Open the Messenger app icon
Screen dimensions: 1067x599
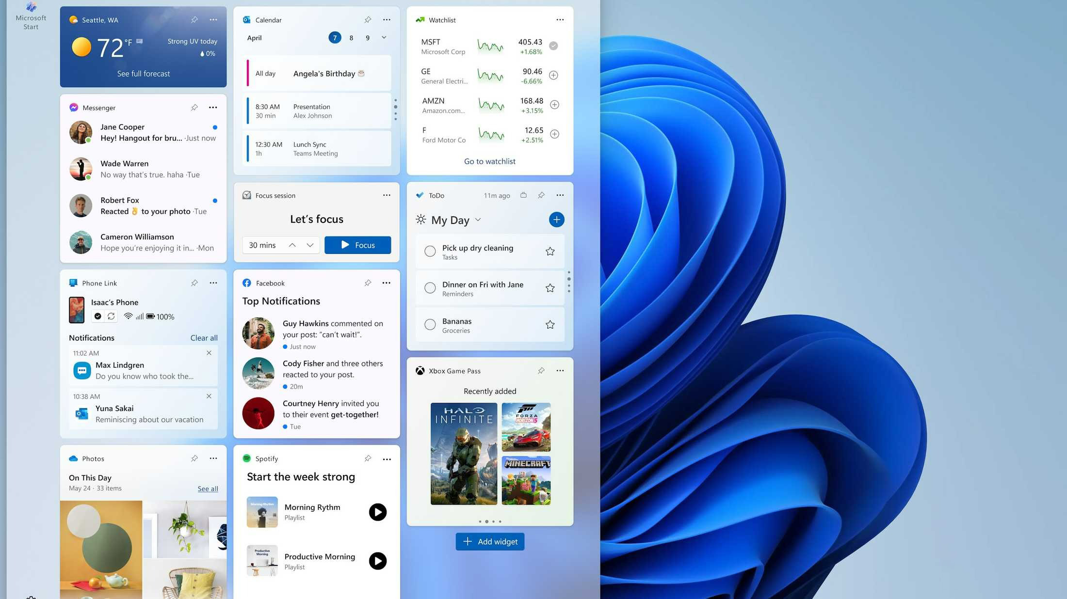click(x=73, y=108)
